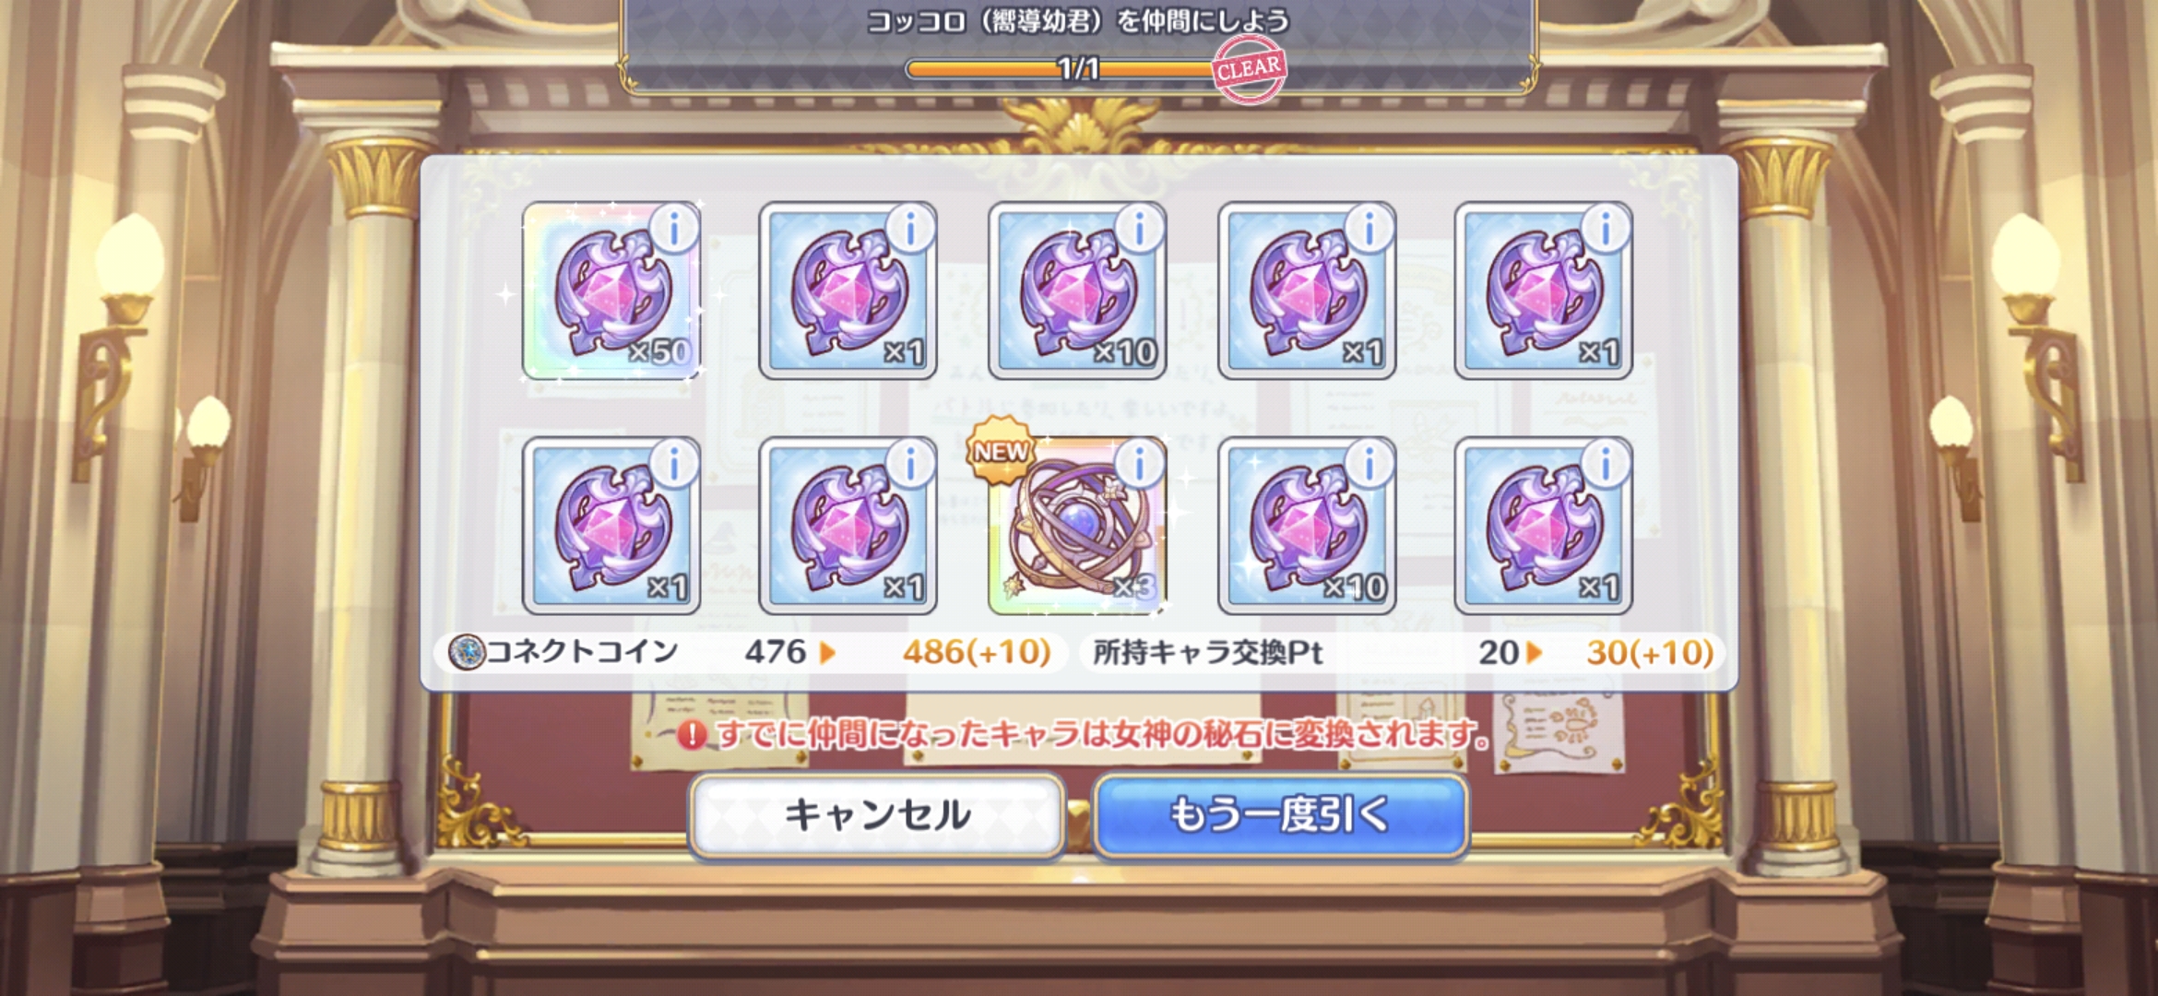This screenshot has width=2158, height=996.
Task: Select the top row x10 stone thumbnail
Action: (1077, 291)
